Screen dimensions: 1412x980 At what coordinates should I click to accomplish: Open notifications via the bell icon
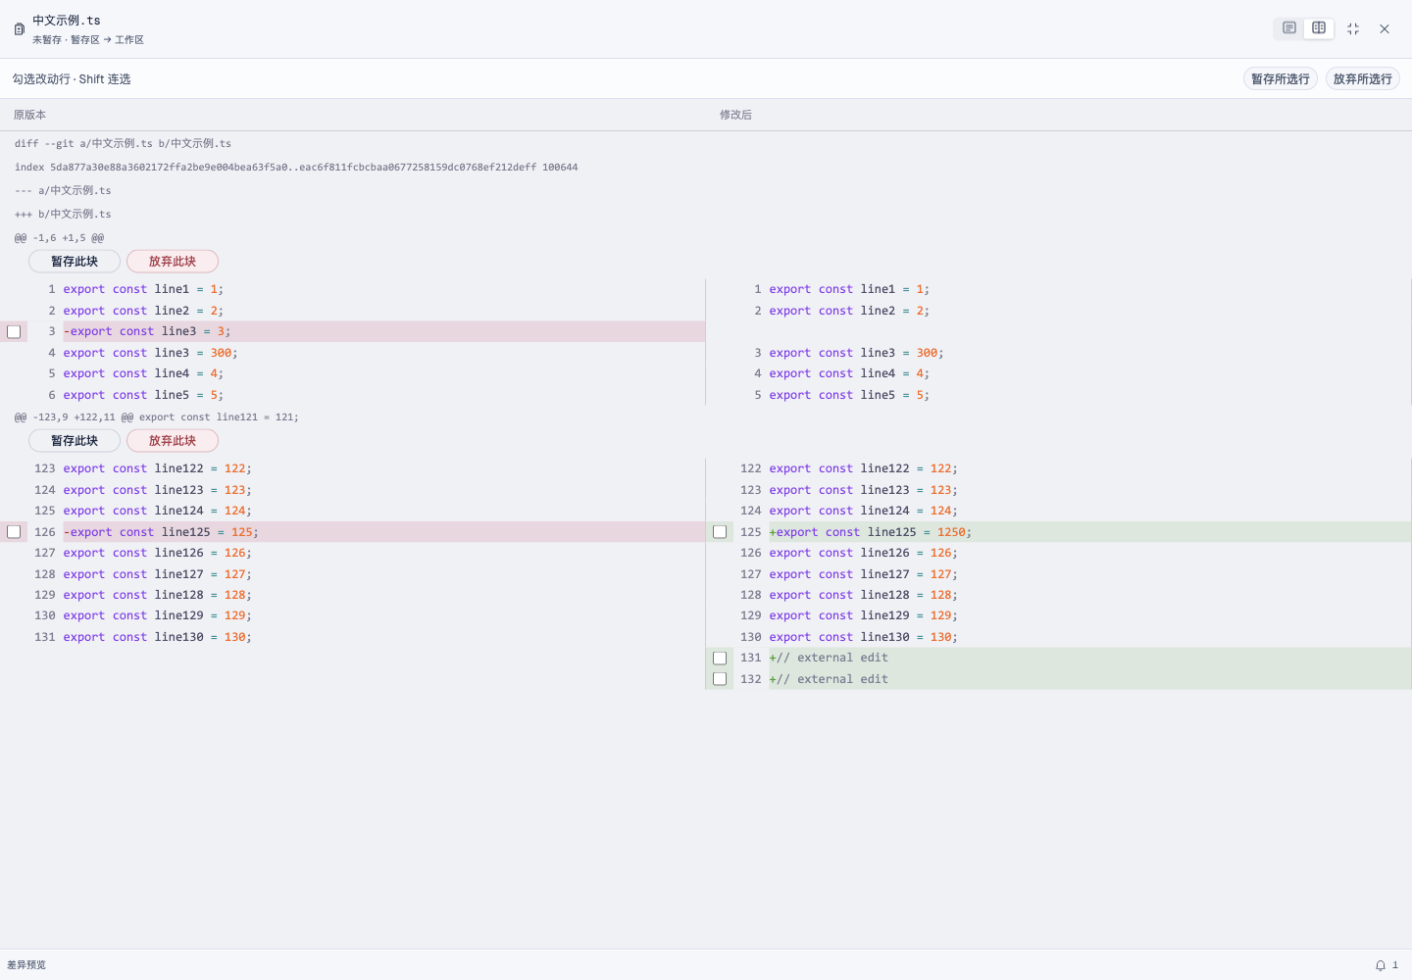1381,965
